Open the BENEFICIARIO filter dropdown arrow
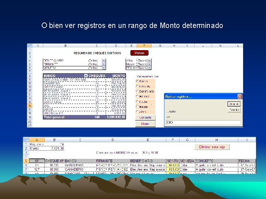Viewport: 266px width, 199px height. point(104,60)
